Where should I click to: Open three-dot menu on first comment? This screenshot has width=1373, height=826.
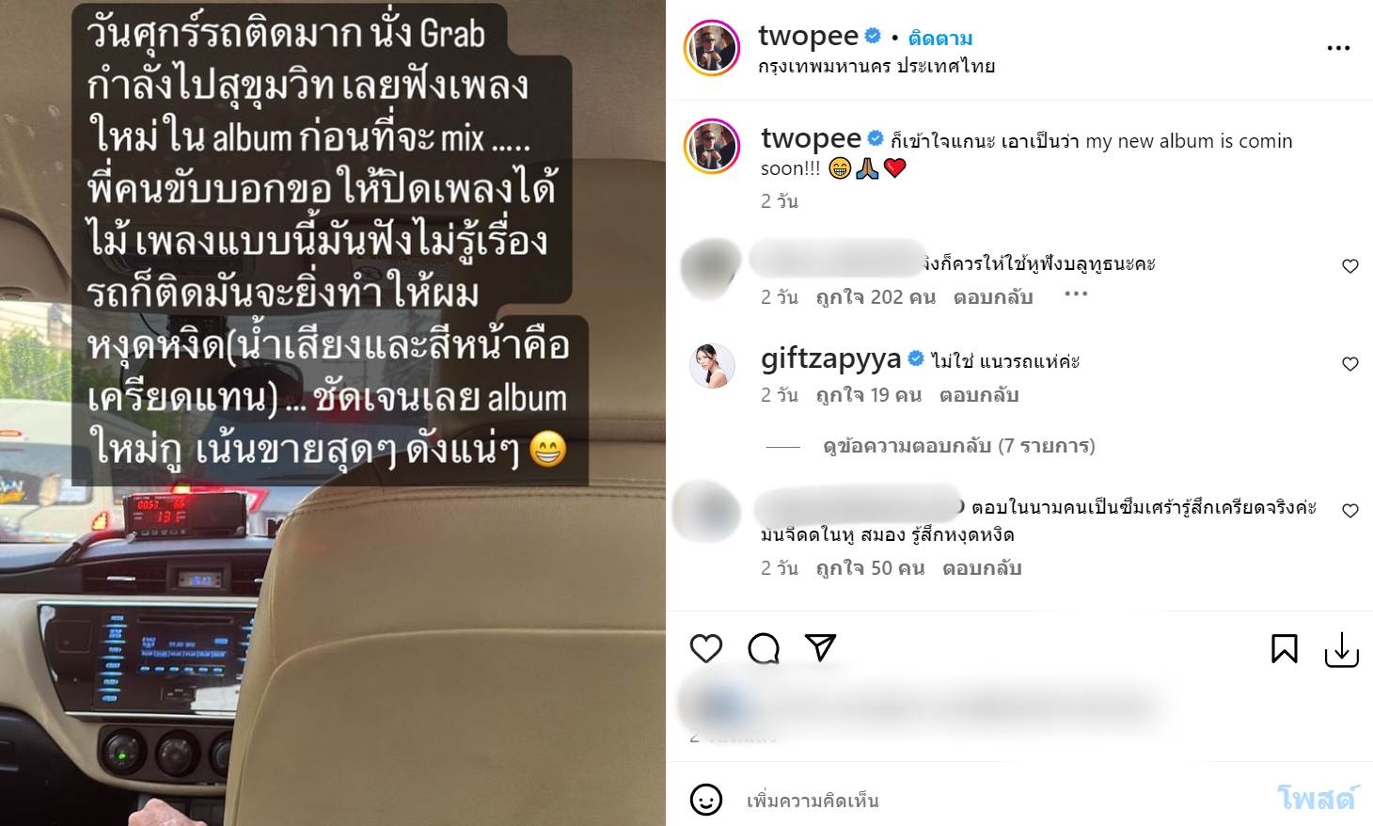[1076, 294]
